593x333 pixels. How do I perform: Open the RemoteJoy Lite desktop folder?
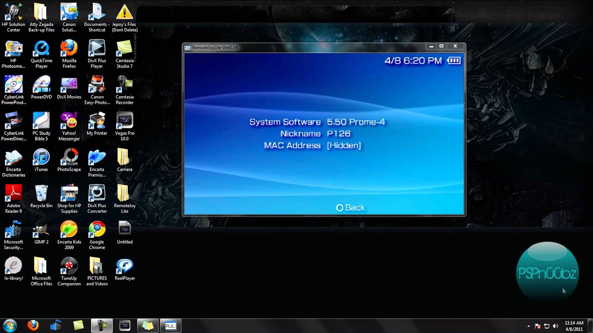point(124,199)
